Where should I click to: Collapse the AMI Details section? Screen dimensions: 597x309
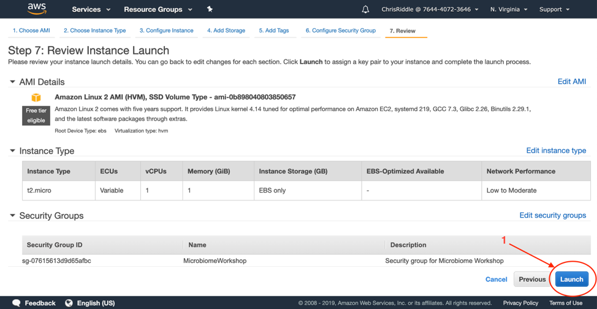pyautogui.click(x=12, y=82)
